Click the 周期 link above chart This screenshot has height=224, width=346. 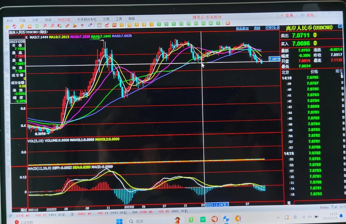[x=257, y=28]
